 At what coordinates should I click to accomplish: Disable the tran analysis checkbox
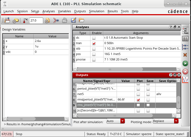coord(94,43)
